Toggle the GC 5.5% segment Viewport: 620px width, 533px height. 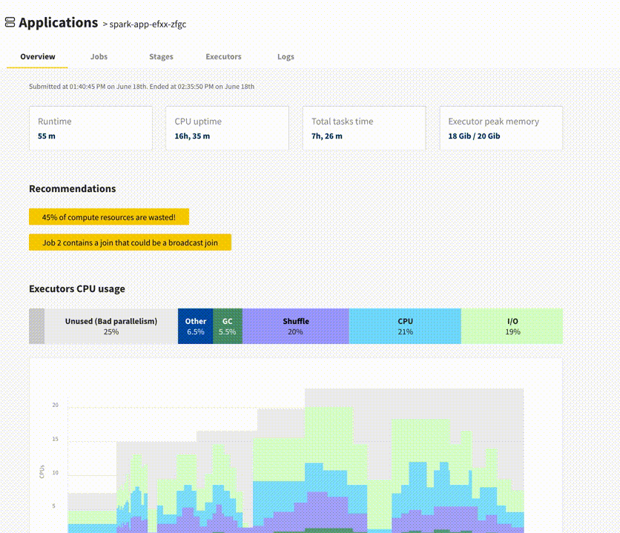point(226,325)
